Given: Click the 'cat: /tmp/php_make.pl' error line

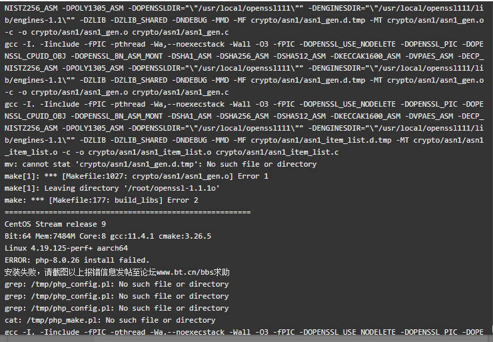Looking at the screenshot, I should pyautogui.click(x=110, y=320).
